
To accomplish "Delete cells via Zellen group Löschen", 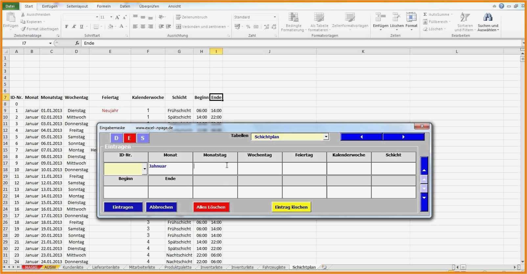I will tap(397, 21).
